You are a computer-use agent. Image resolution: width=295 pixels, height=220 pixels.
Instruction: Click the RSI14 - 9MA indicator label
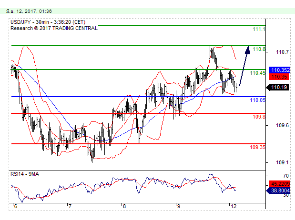25,174
